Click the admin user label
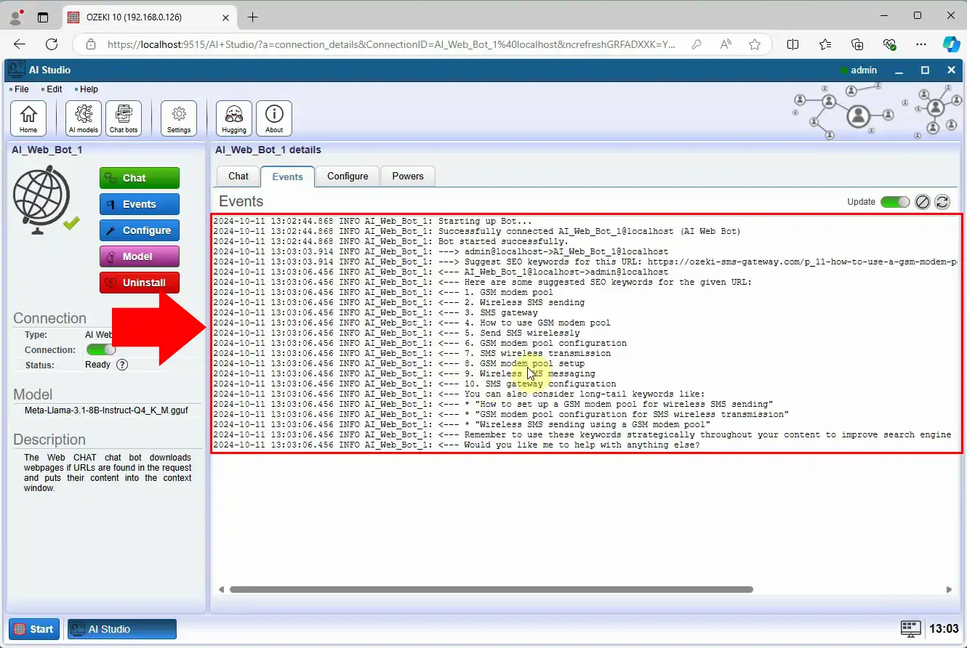967x648 pixels. 864,70
